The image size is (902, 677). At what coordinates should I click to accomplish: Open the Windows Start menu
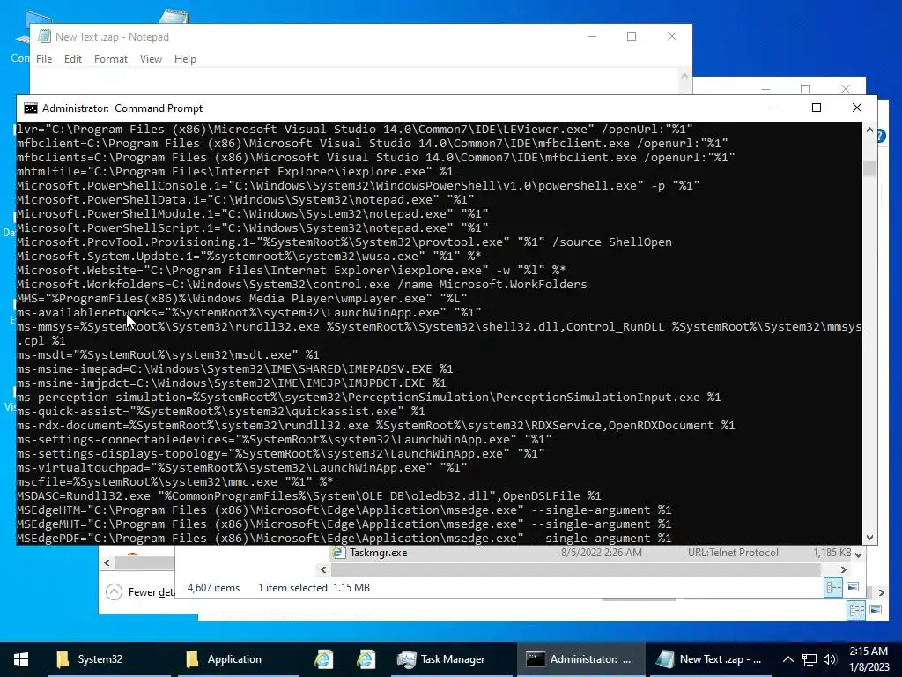(21, 659)
